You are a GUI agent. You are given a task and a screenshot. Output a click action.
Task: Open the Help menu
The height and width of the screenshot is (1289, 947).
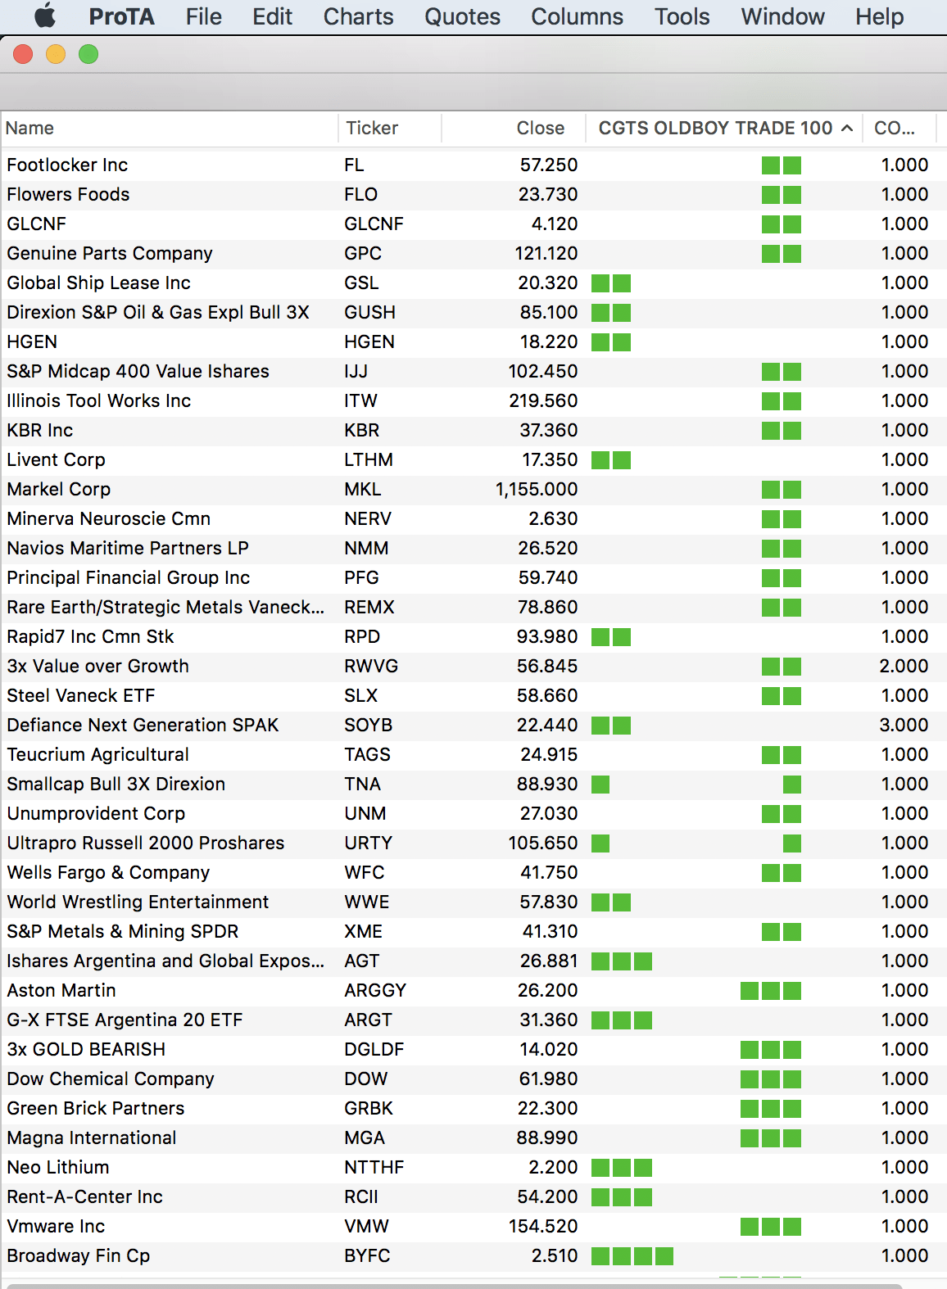coord(879,16)
